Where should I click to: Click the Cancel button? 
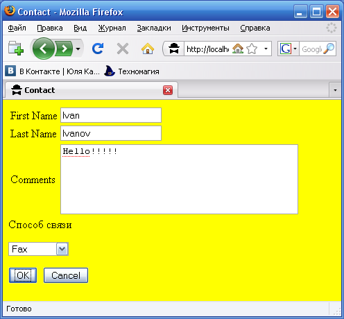pyautogui.click(x=66, y=275)
